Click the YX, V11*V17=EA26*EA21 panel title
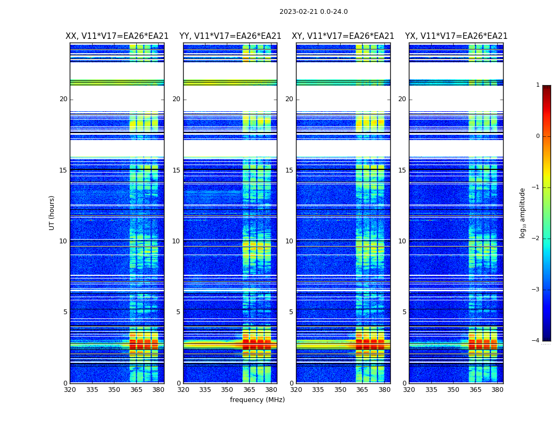This screenshot has width=559, height=426. pyautogui.click(x=456, y=36)
